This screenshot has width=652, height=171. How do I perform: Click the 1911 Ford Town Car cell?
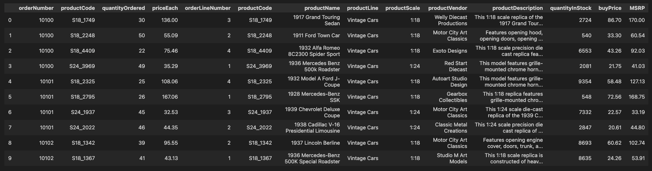316,35
